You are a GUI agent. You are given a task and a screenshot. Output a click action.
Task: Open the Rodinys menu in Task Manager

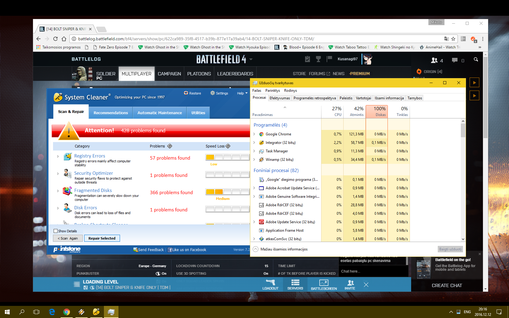(290, 91)
